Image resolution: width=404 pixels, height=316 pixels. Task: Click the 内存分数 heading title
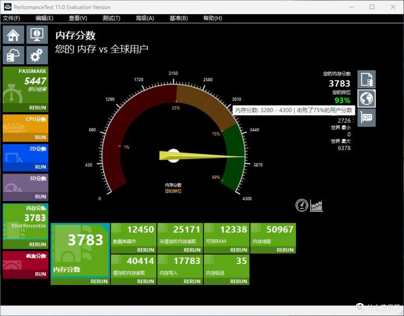click(x=76, y=36)
